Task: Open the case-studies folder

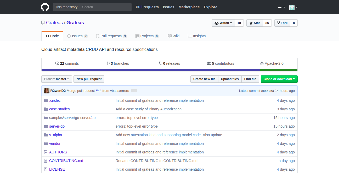Action: click(x=59, y=109)
